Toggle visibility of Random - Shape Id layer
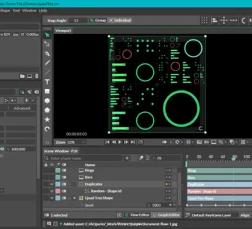The height and width of the screenshot is (229, 252). pyautogui.click(x=52, y=191)
